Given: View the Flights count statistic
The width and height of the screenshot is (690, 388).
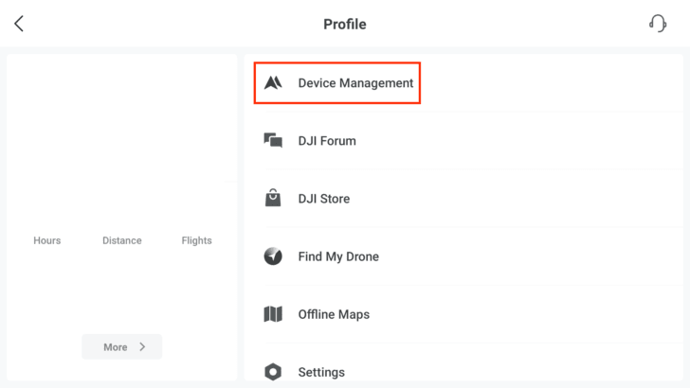Looking at the screenshot, I should point(197,240).
